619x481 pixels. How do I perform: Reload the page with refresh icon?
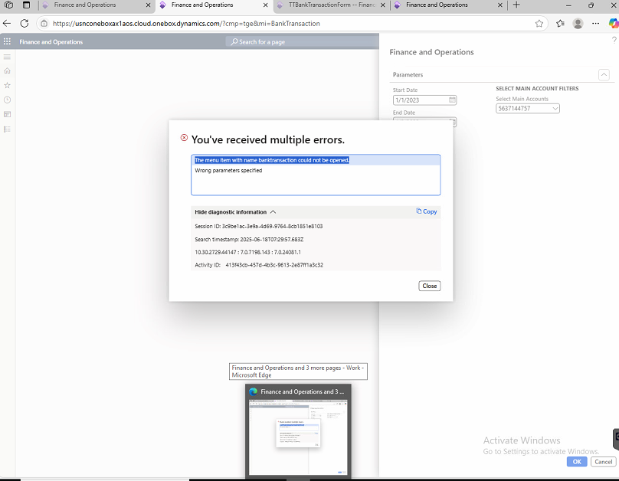point(25,24)
